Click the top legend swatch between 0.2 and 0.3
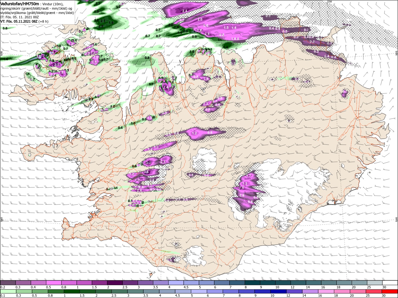This screenshot has height=298, width=398. click(8, 283)
